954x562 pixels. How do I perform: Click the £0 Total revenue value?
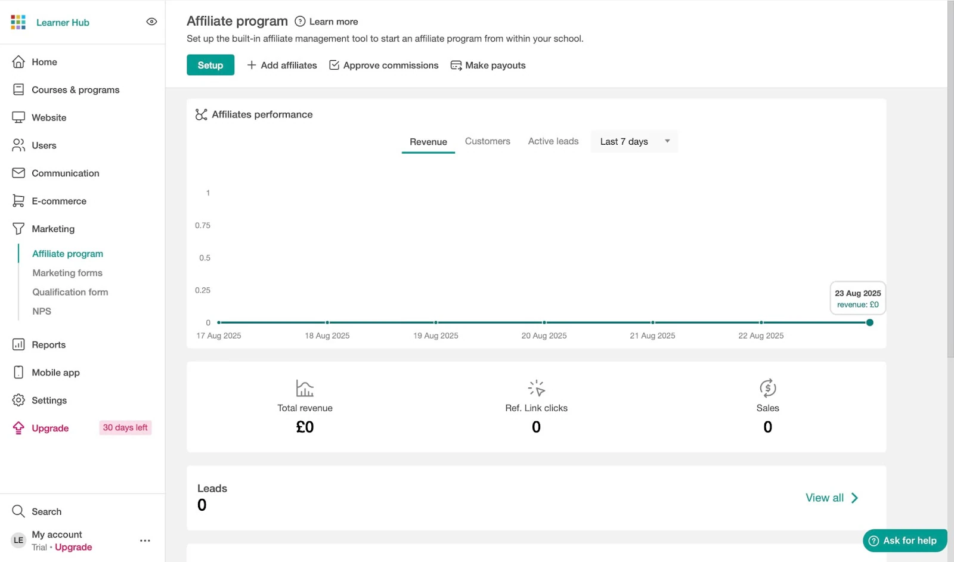tap(305, 427)
